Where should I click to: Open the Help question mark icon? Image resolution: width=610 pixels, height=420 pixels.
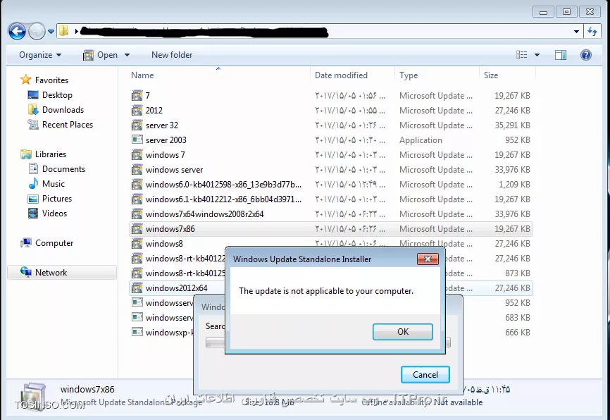[586, 55]
